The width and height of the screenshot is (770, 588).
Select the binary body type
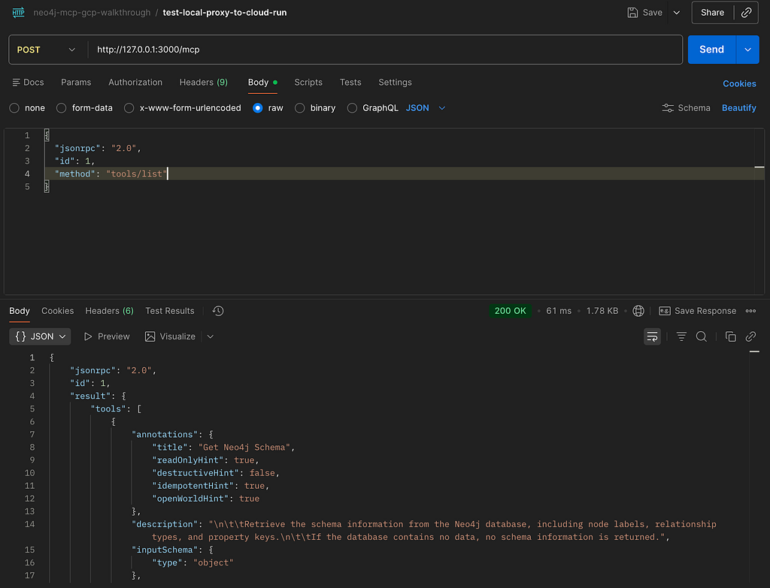[x=300, y=108]
